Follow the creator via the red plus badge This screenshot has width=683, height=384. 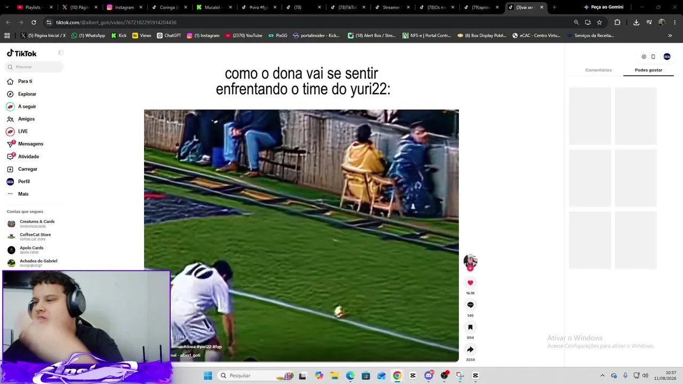point(470,268)
